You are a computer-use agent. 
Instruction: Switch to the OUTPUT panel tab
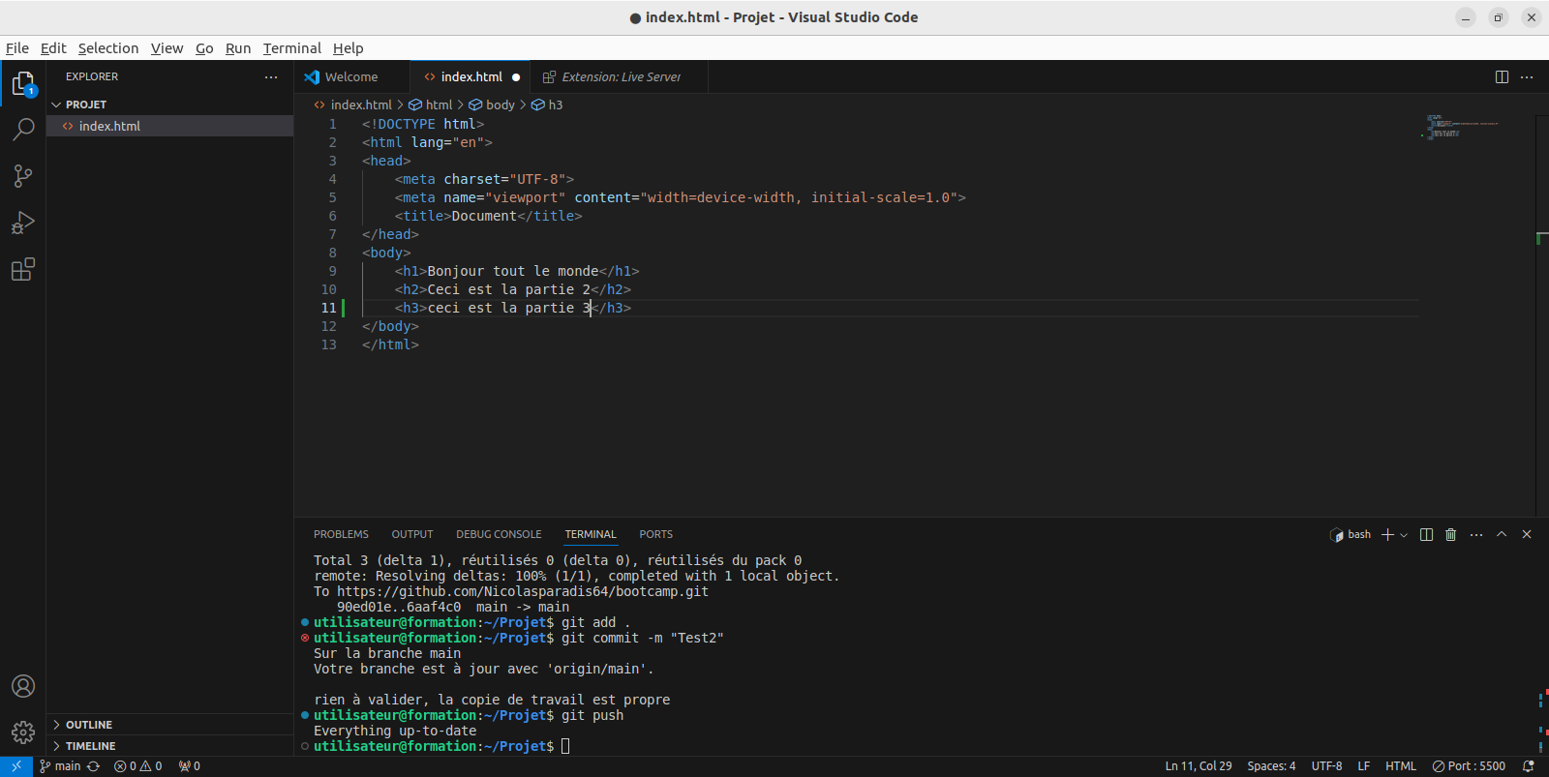(x=412, y=534)
